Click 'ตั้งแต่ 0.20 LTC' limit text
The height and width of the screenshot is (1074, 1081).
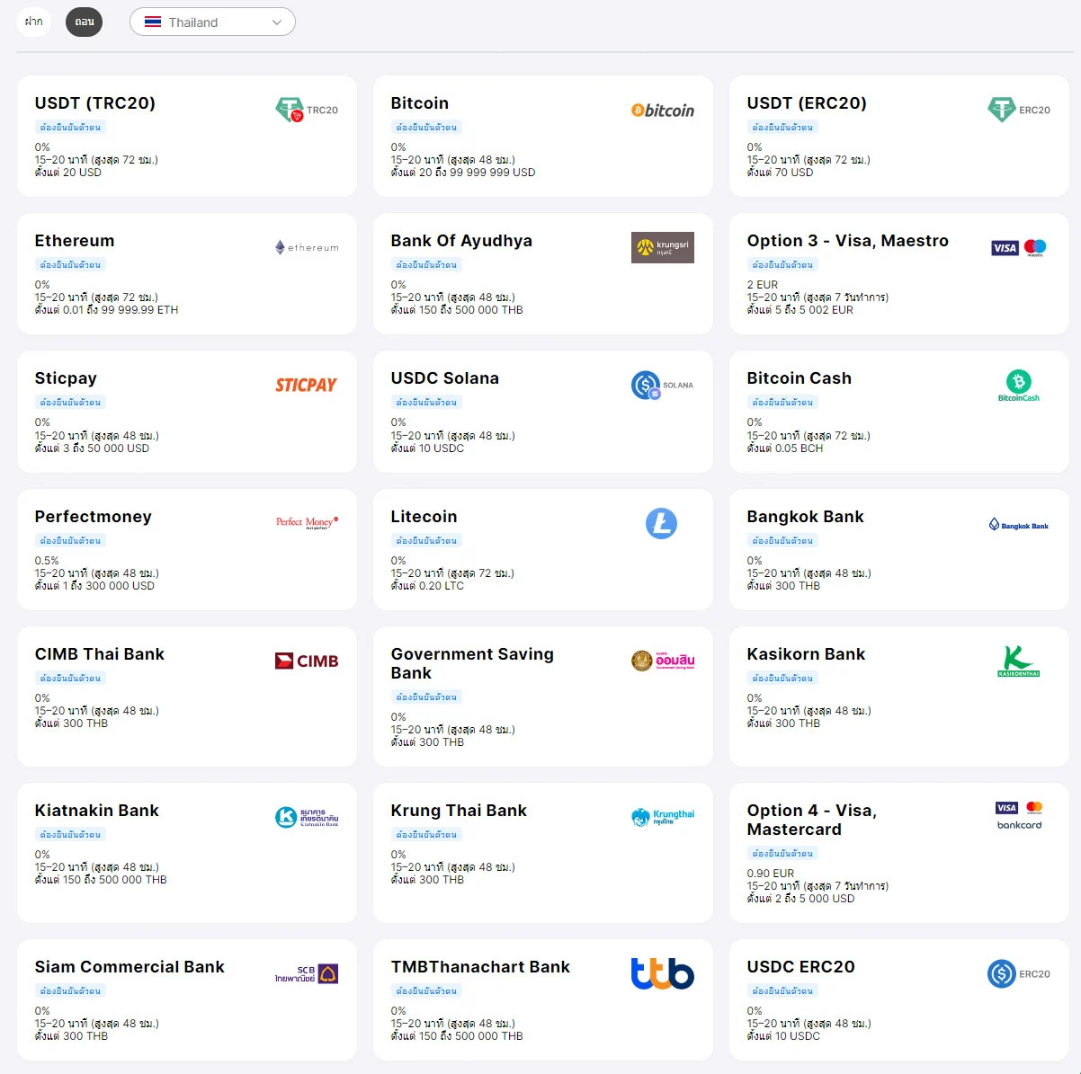click(427, 586)
